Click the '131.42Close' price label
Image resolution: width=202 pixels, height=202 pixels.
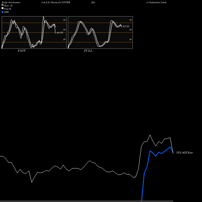[x=185, y=153]
